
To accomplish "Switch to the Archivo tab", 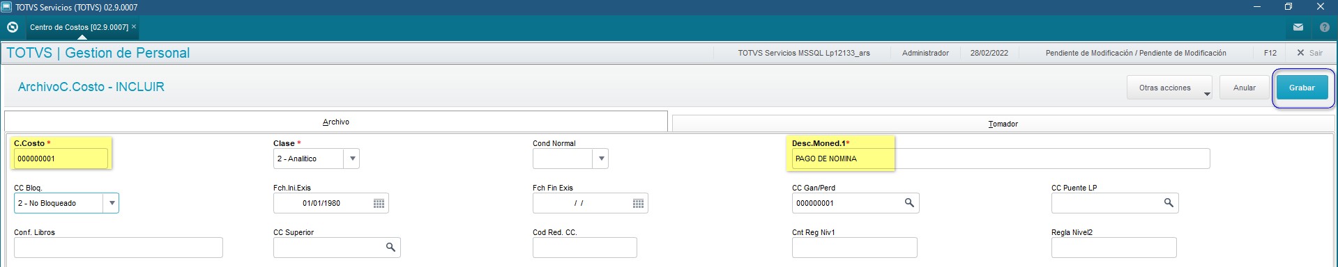I will coord(336,122).
